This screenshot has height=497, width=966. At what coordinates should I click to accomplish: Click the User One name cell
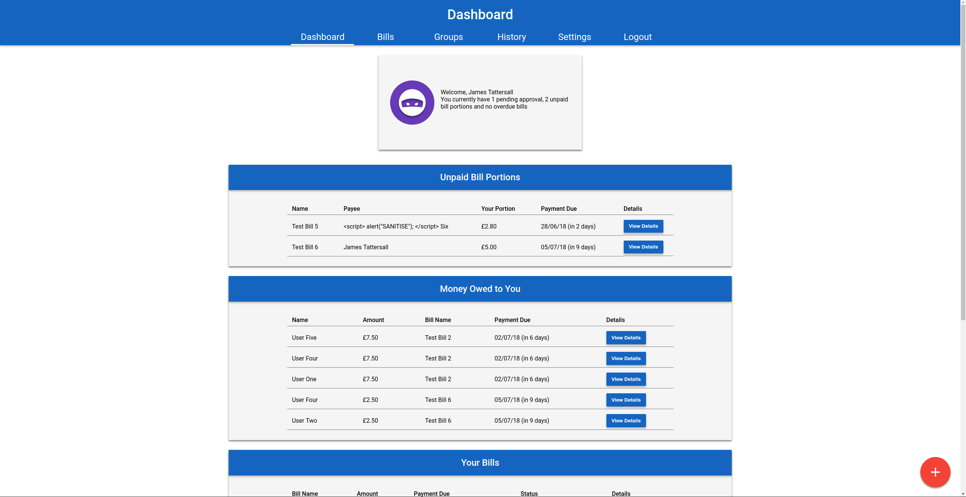tap(304, 379)
